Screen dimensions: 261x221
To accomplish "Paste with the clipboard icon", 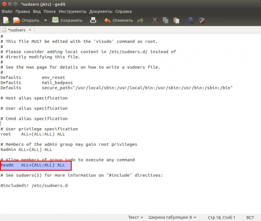I will click(176, 20).
